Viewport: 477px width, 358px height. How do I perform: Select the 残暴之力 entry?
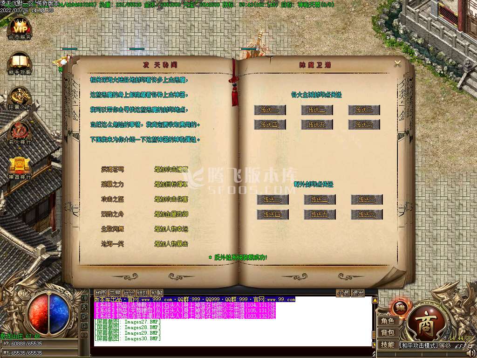113,184
